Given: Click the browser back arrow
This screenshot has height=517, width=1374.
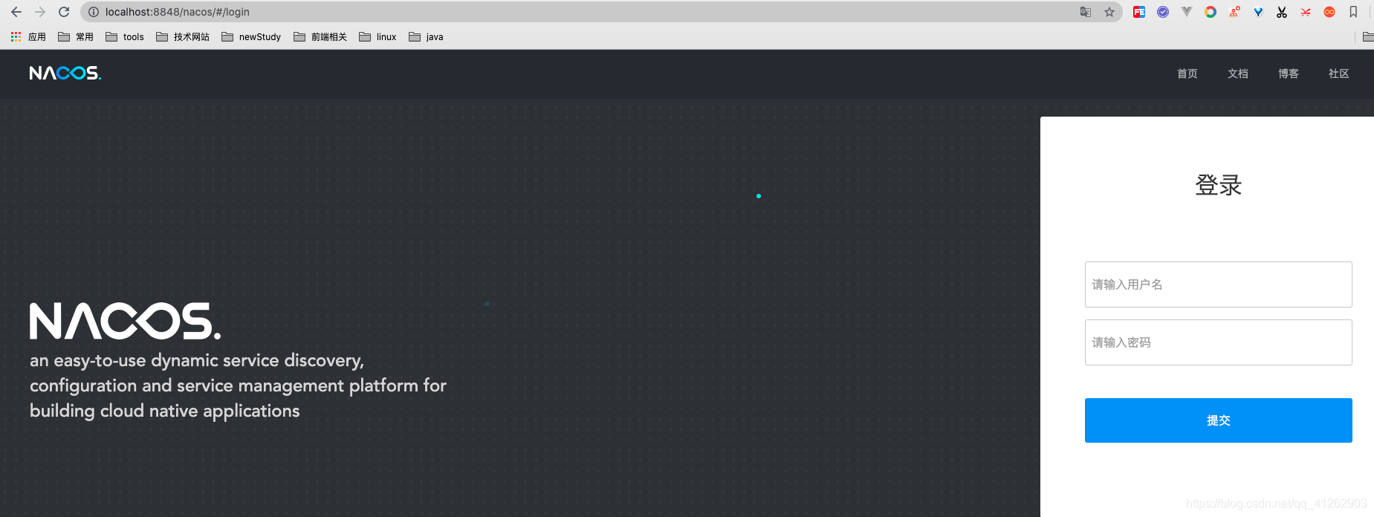Looking at the screenshot, I should (16, 12).
